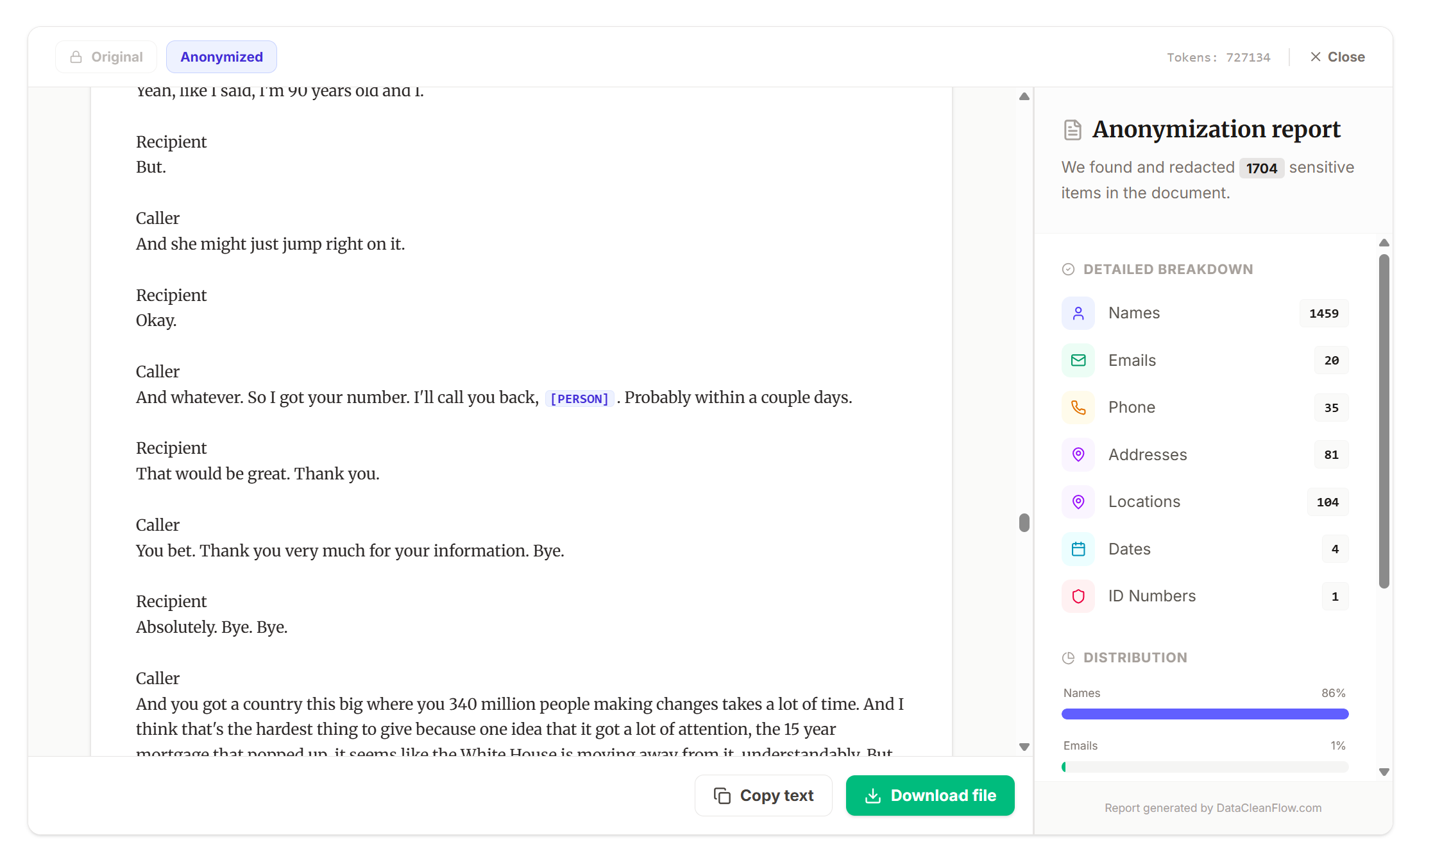
Task: Copy the anonymized text
Action: [763, 795]
